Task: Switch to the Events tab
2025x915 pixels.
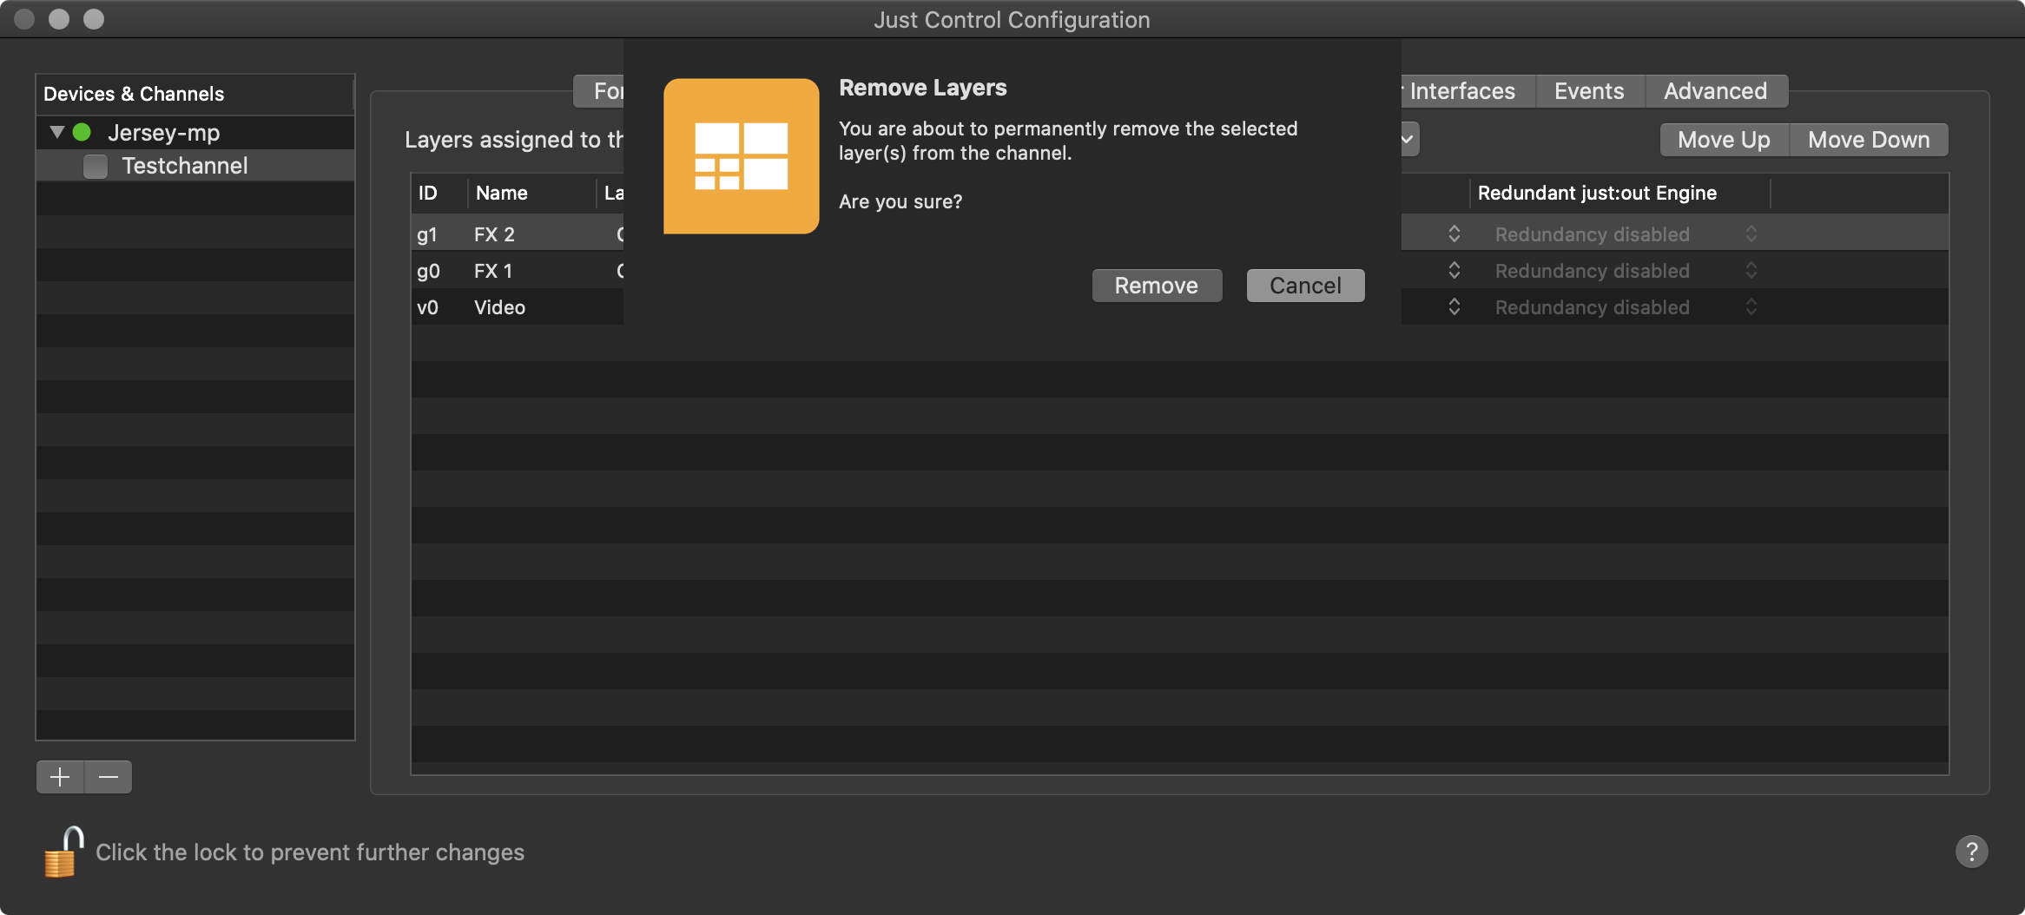Action: (x=1589, y=91)
